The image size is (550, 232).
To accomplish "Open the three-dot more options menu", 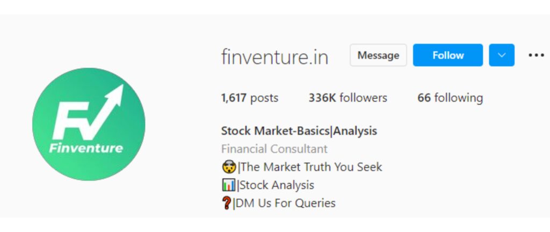I will [536, 55].
